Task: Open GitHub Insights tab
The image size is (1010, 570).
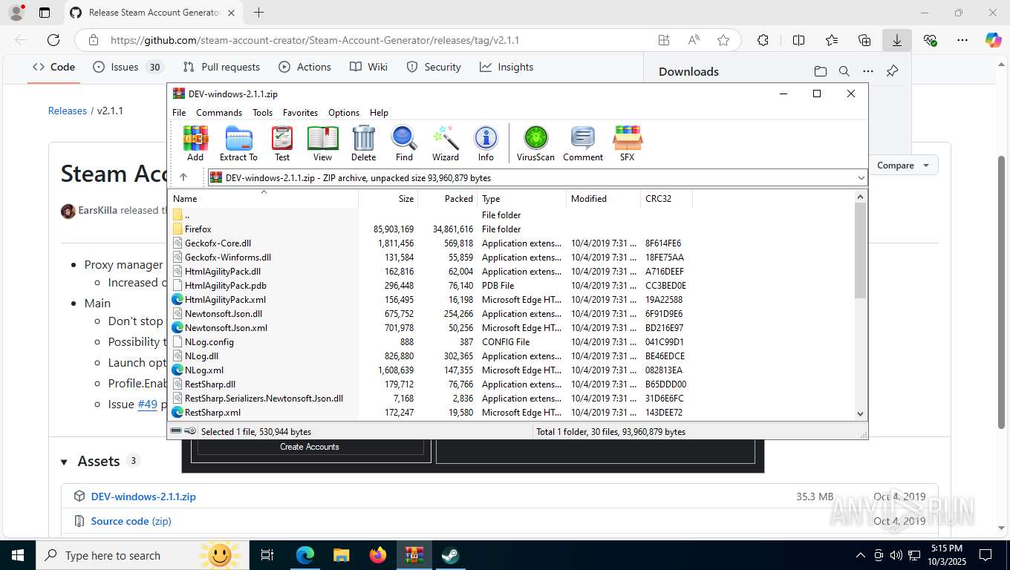Action: click(x=506, y=67)
